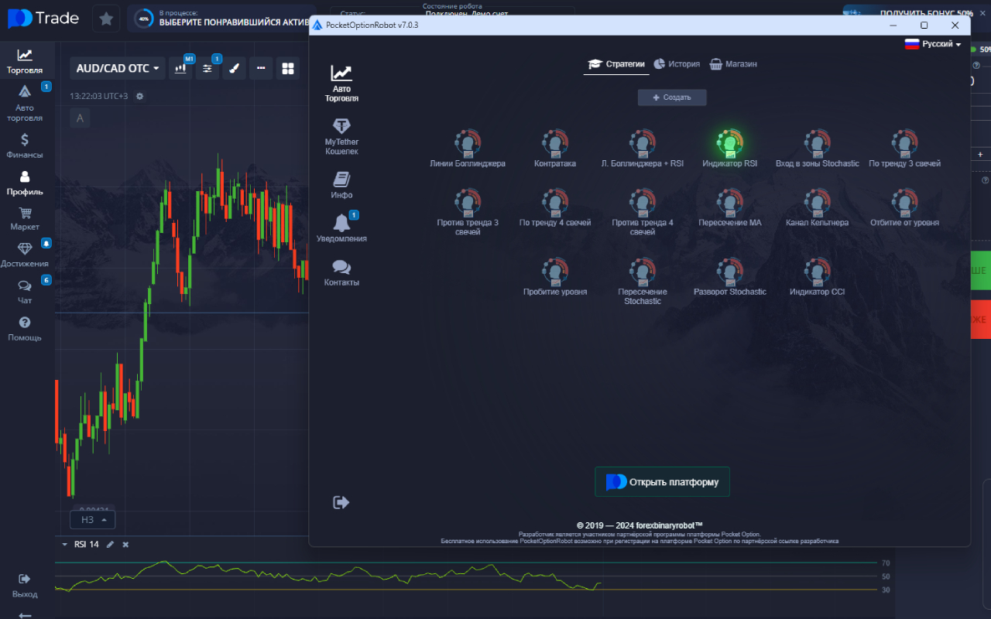
Task: Open the Линии Боллинджера strategy
Action: tap(468, 149)
